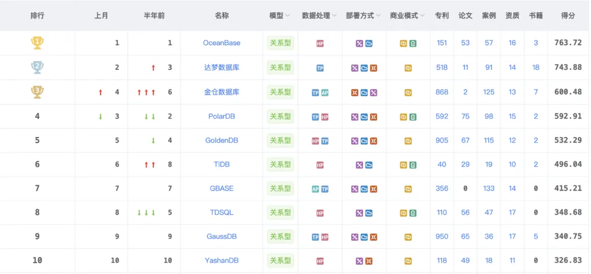Click the 论文 column header
This screenshot has width=591, height=274.
point(465,16)
